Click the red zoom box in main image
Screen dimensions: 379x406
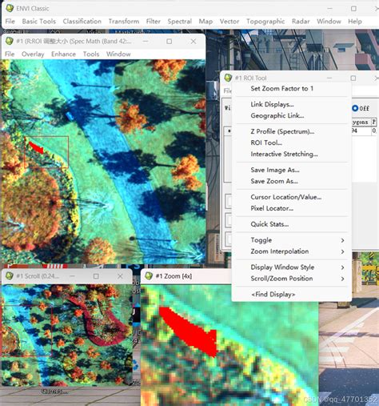pos(46,152)
